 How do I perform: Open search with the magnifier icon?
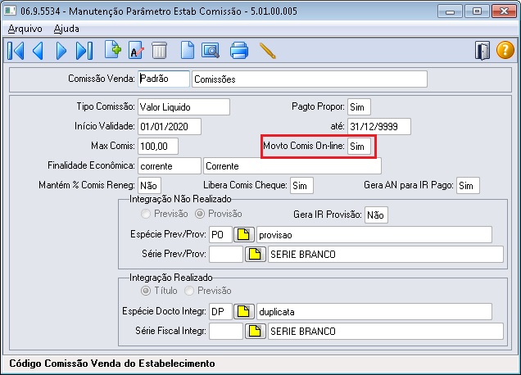point(211,51)
